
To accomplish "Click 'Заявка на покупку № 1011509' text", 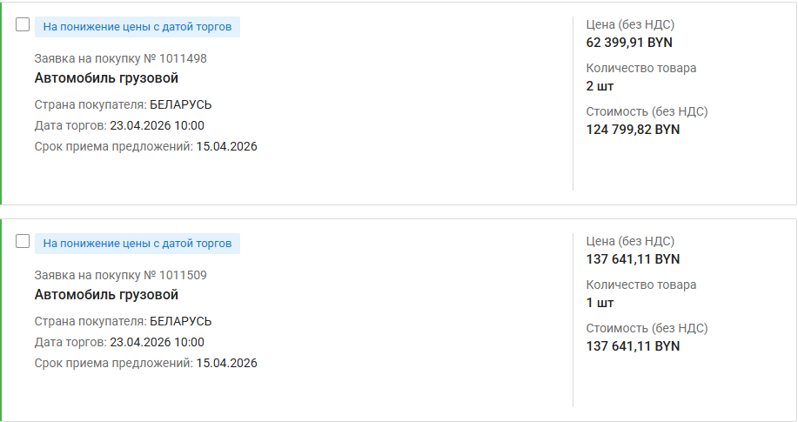I will pos(120,275).
